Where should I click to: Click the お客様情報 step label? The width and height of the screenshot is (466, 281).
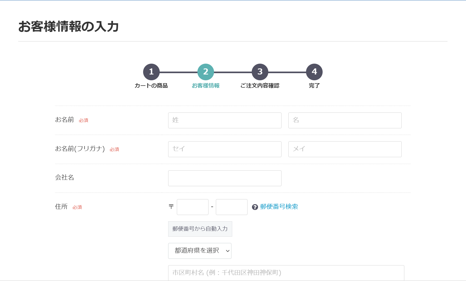[x=206, y=86]
